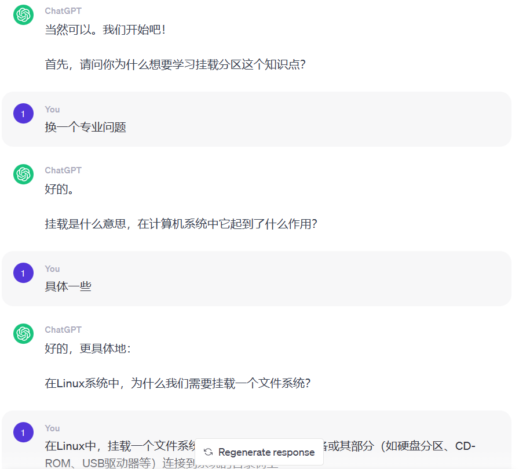Select the user avatar beside the bottom message
Screen dimensions: 519x469
coord(23,432)
